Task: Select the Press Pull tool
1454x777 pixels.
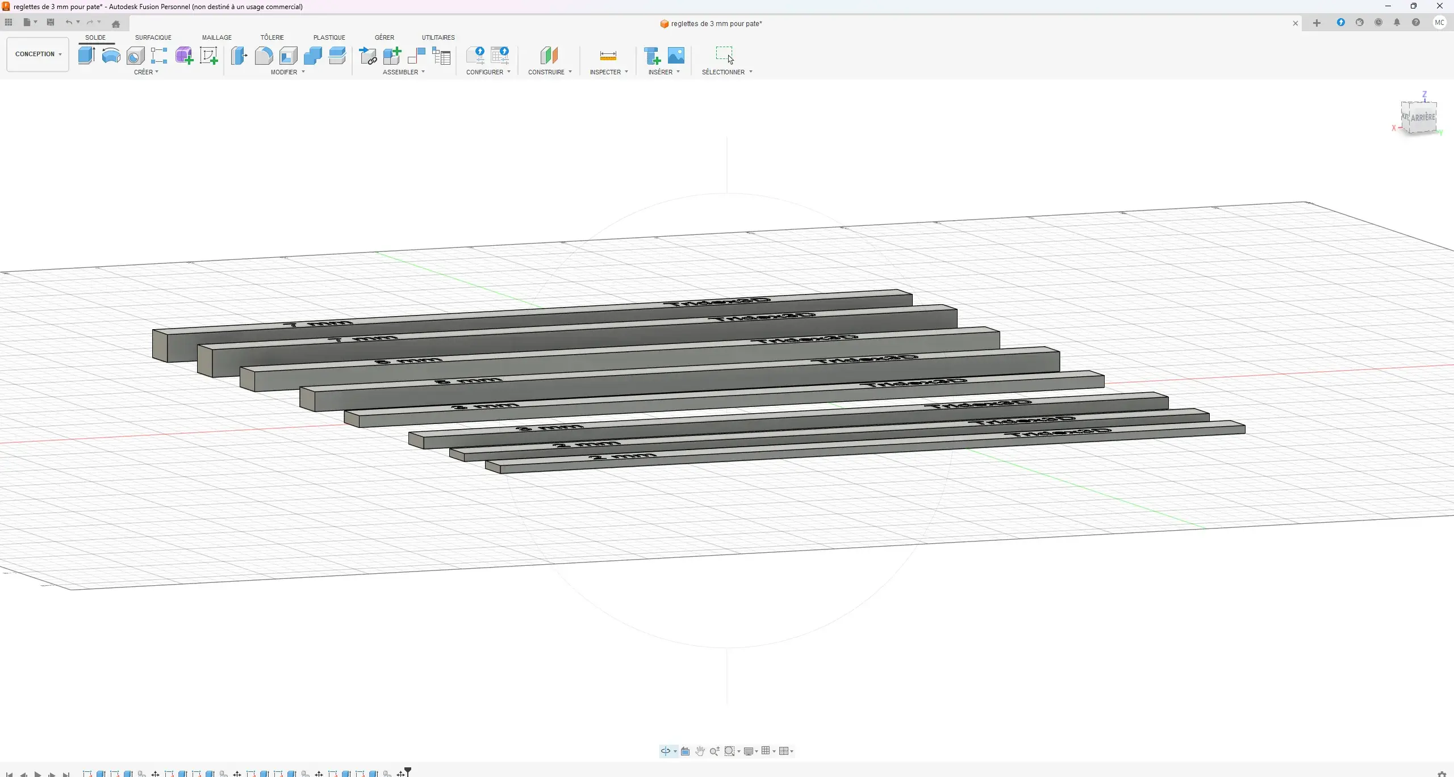Action: coord(239,56)
